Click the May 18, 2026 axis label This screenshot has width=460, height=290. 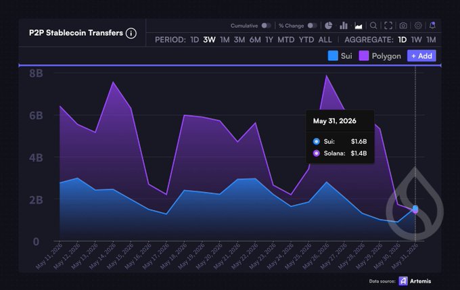[x=174, y=256]
